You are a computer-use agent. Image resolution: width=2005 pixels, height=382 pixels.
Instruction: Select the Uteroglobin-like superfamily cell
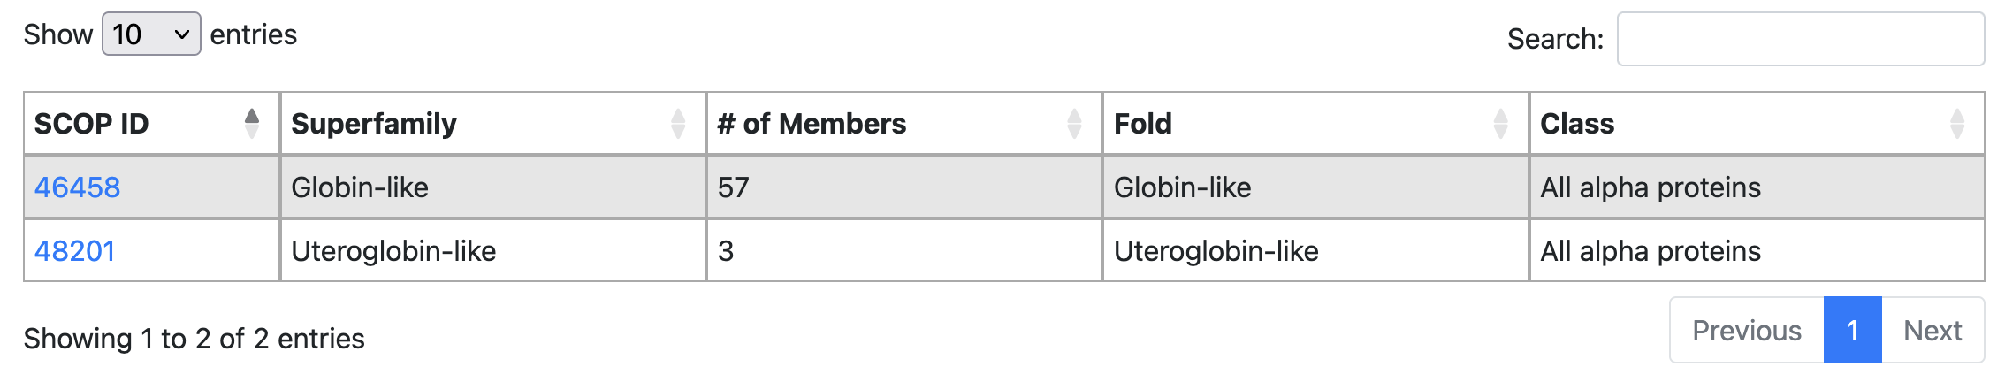coord(493,251)
